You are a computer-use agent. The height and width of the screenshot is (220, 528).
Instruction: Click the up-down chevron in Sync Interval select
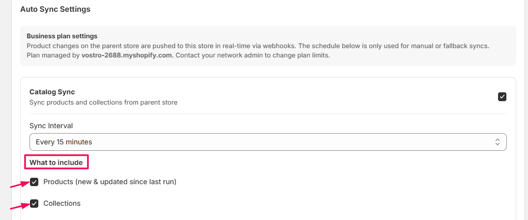497,142
